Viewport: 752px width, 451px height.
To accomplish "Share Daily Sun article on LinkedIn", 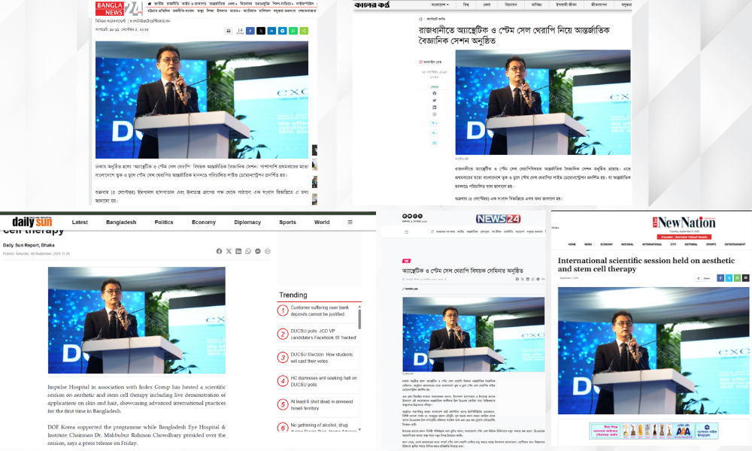I will click(x=238, y=251).
